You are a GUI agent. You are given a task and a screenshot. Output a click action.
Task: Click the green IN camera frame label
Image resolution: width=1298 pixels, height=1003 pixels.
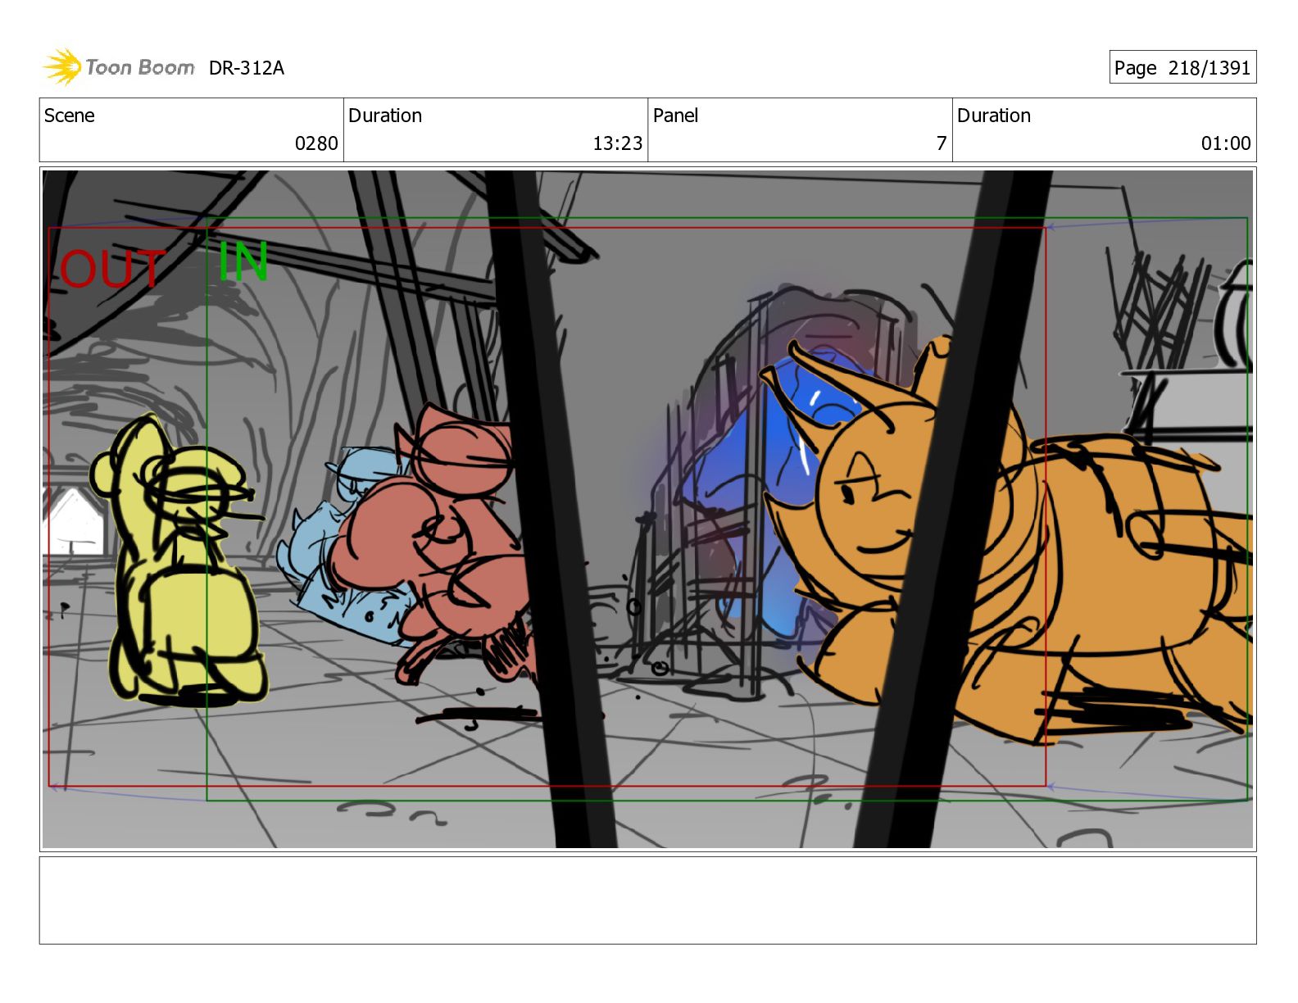pyautogui.click(x=243, y=262)
